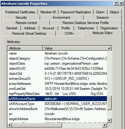Switch to the General tab
125x129 pixels.
(x=12, y=28)
